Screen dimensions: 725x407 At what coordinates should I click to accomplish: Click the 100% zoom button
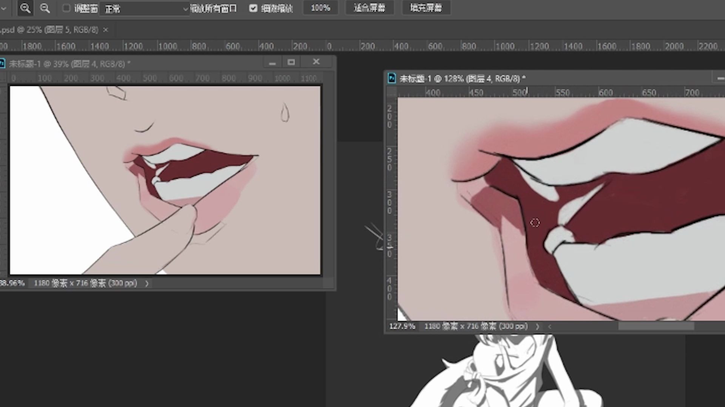[321, 8]
